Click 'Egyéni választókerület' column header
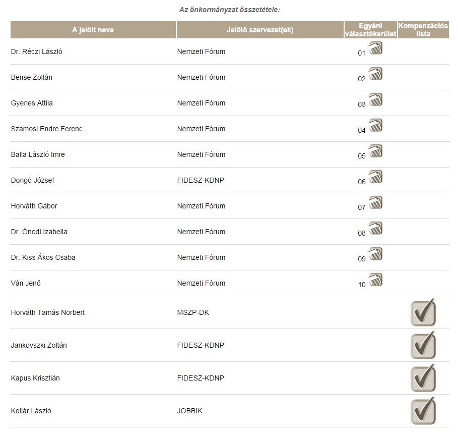The width and height of the screenshot is (458, 436). [x=370, y=30]
